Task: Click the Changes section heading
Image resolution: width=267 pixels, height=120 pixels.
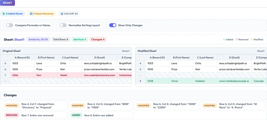Action: click(10, 95)
